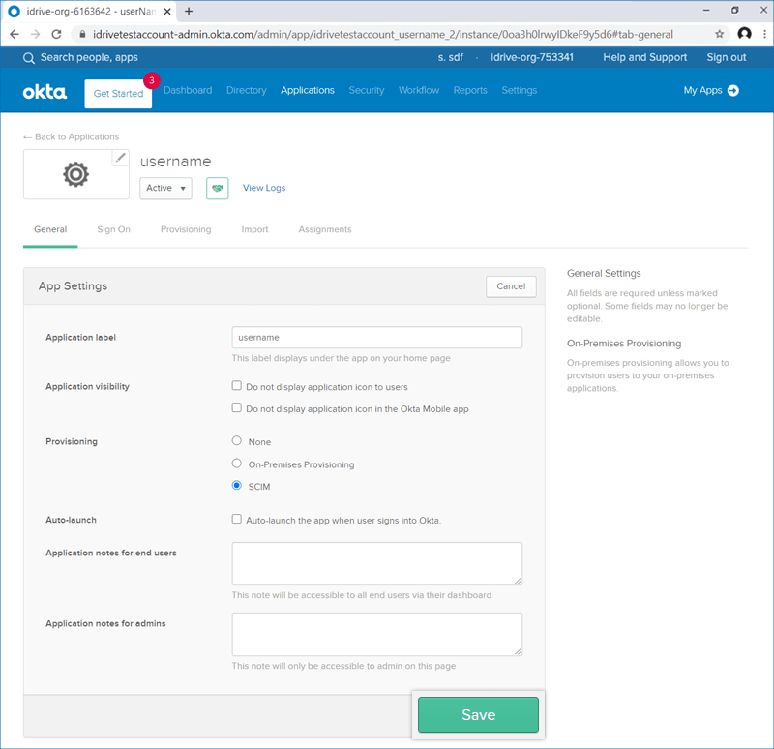This screenshot has width=774, height=749.
Task: Bookmark this page with the star icon
Action: pos(719,34)
